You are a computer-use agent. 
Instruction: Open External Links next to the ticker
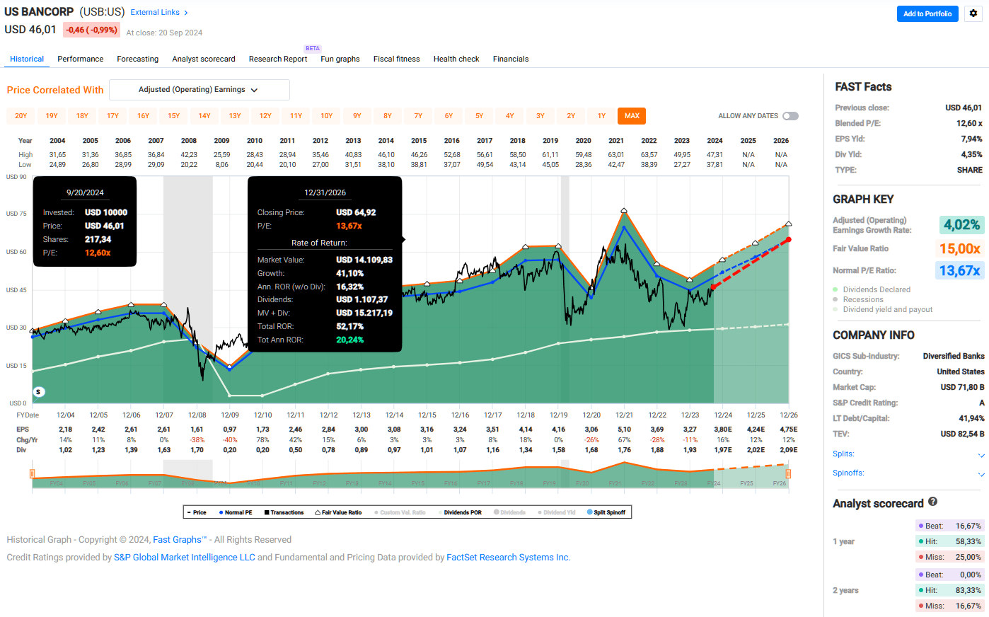156,12
